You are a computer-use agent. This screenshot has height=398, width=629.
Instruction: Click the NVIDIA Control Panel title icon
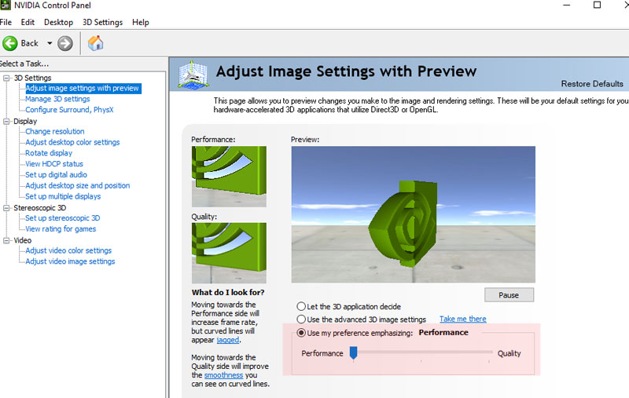click(x=6, y=5)
